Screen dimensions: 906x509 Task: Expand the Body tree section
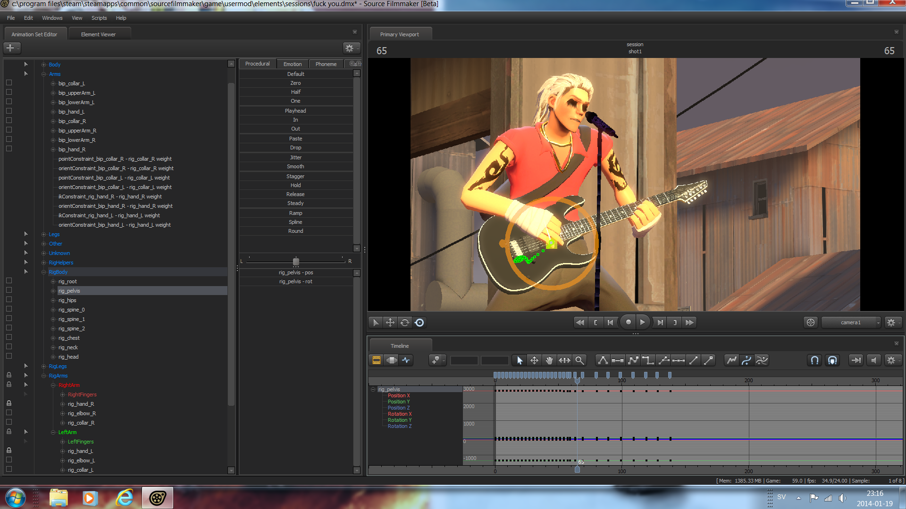tap(43, 64)
